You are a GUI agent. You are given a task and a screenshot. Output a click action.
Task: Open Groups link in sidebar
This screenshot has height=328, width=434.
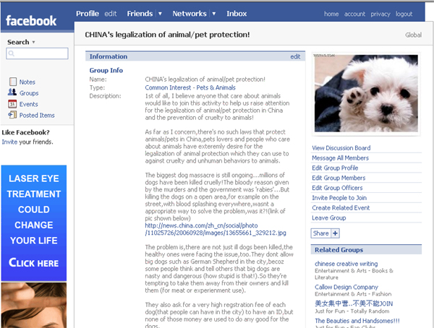pyautogui.click(x=29, y=93)
